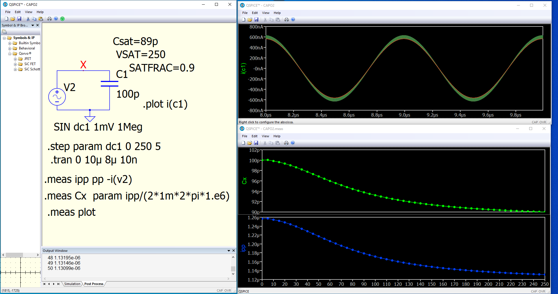
Task: Click last-tab navigation arrow in Output Window
Action: (x=58, y=284)
